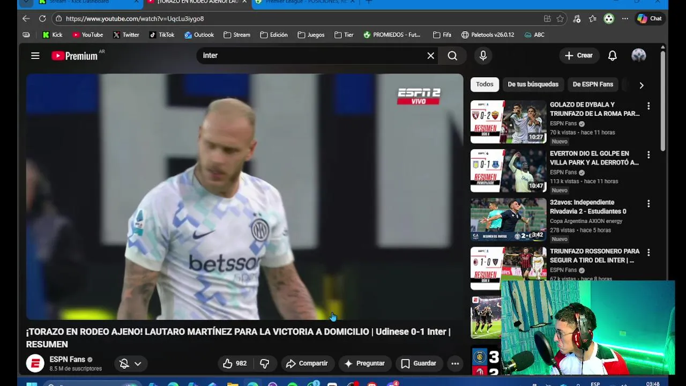Screen dimensions: 686x386
Task: Open the browser settings and more menu
Action: [x=625, y=19]
